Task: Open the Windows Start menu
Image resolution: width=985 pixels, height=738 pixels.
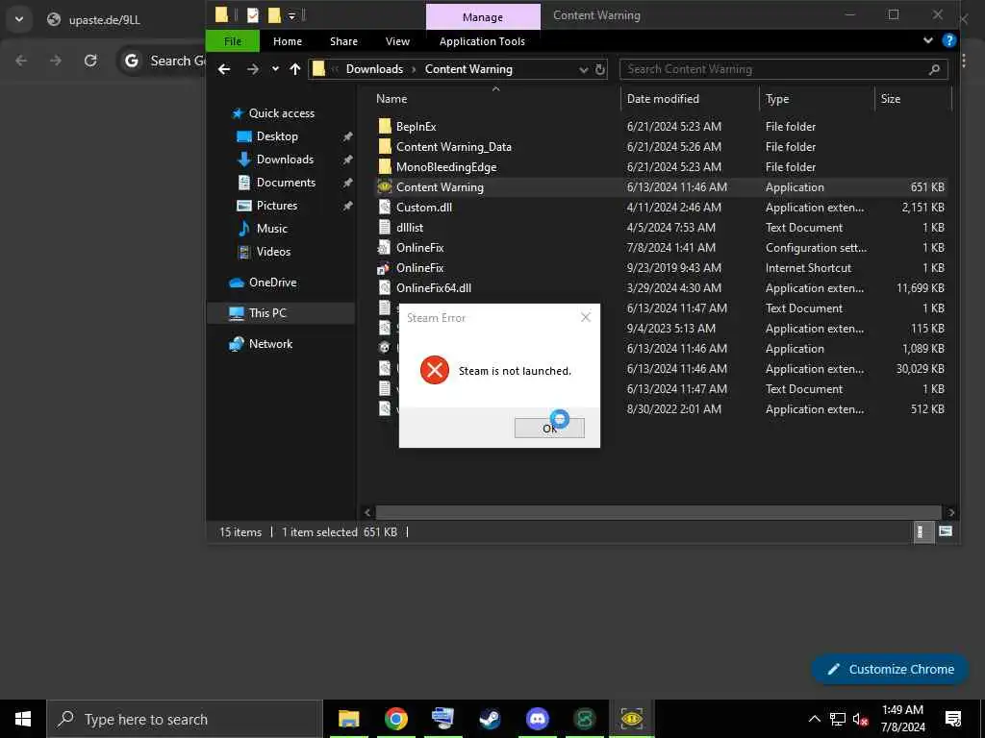Action: [x=23, y=719]
